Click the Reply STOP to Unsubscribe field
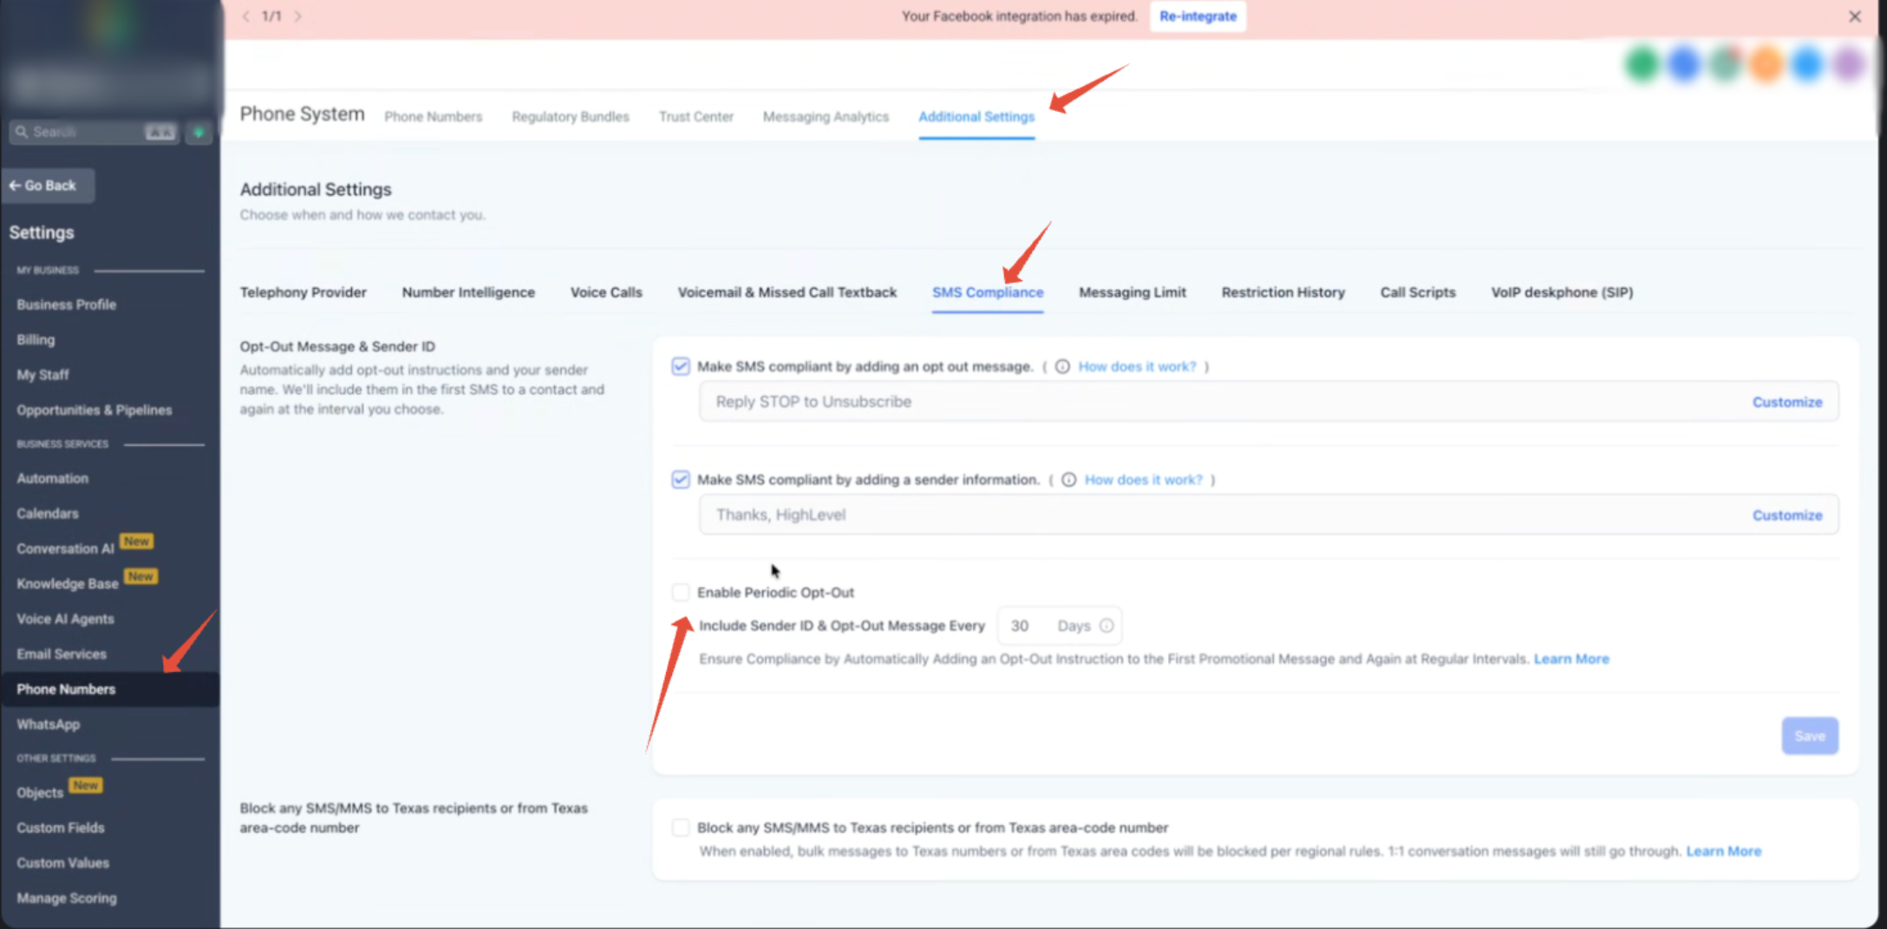Screen dimensions: 1887x929 click(1269, 402)
